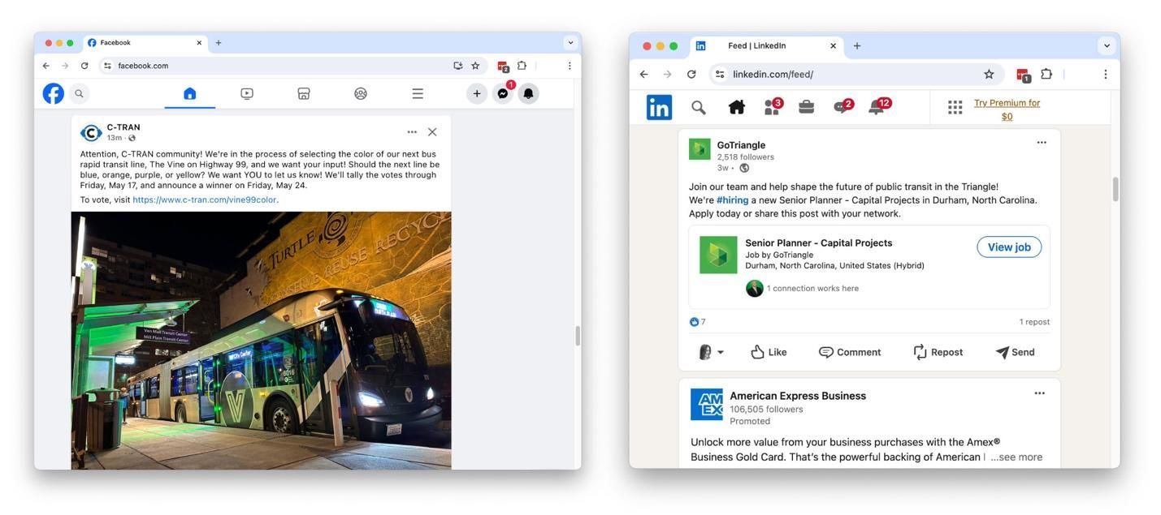Open C-TRAN page name link
The width and height of the screenshot is (1161, 515).
(x=123, y=127)
